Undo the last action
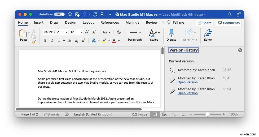Screen dimensions: 259x137 pos(84,14)
